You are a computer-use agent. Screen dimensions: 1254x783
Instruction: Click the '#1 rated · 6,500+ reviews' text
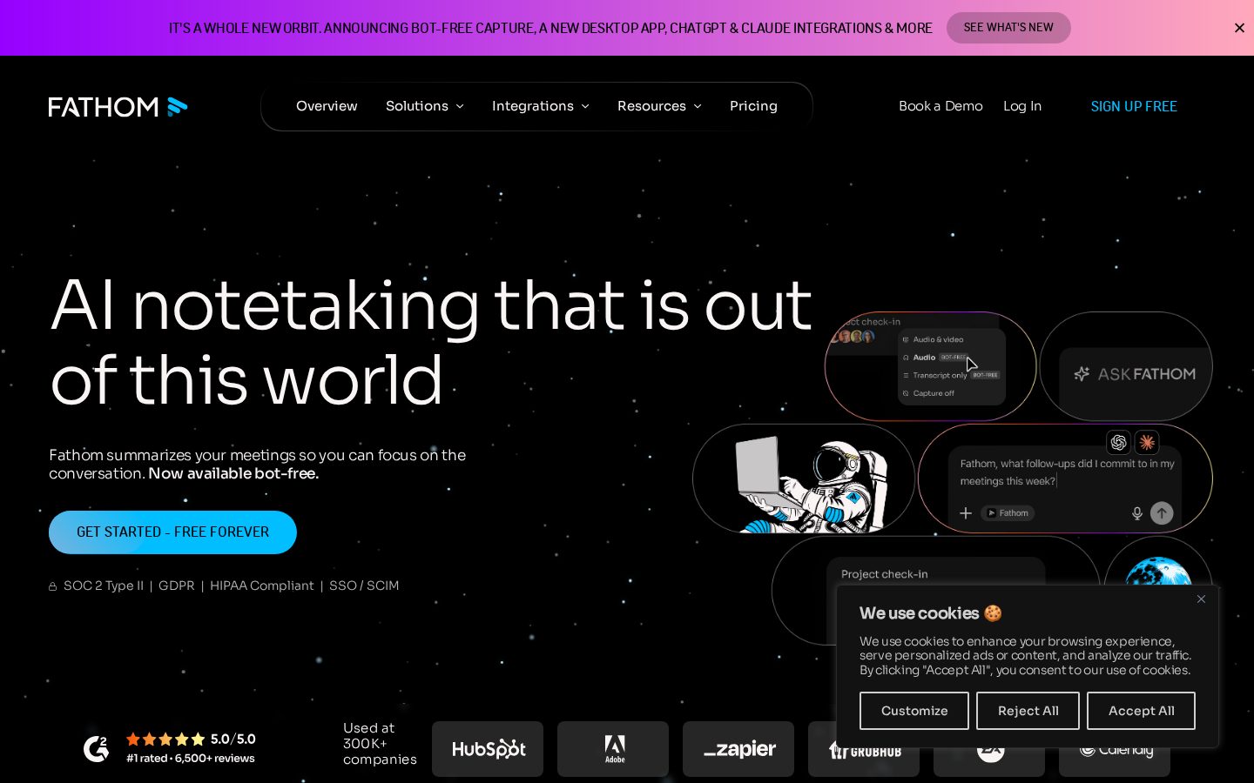pyautogui.click(x=191, y=759)
